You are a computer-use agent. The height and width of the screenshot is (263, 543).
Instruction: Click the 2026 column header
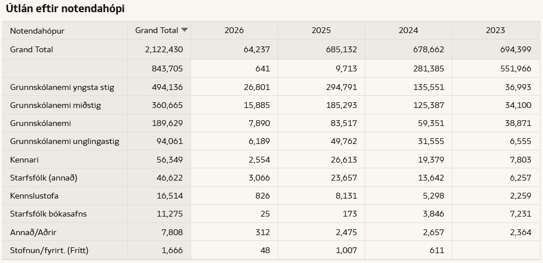[234, 31]
